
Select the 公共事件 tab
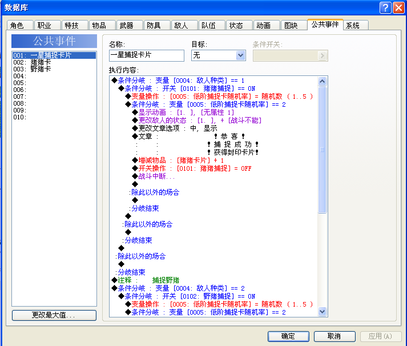coord(325,25)
